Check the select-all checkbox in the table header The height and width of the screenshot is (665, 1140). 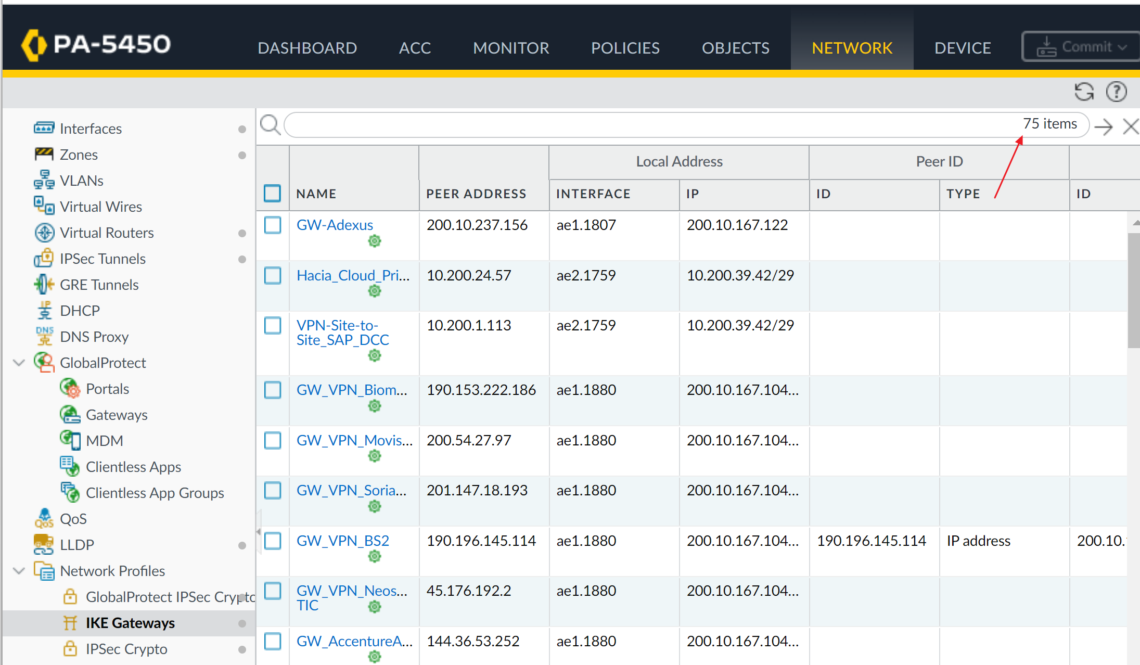tap(273, 193)
